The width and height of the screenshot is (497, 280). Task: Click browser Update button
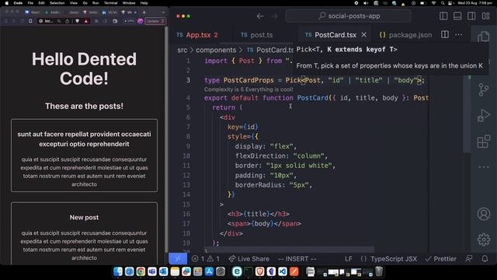155,21
